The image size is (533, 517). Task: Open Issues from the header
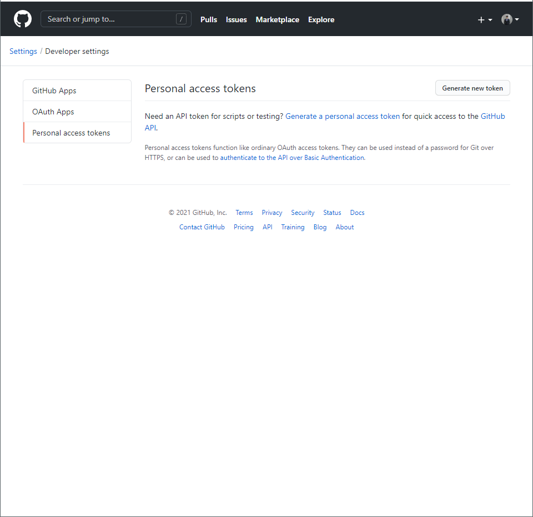[x=237, y=20]
